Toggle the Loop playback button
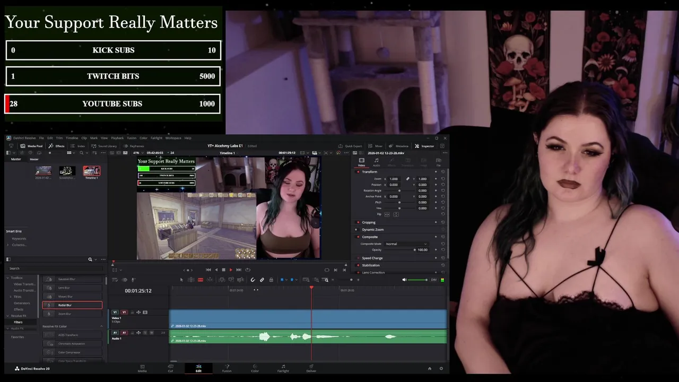The height and width of the screenshot is (382, 679). coord(248,270)
